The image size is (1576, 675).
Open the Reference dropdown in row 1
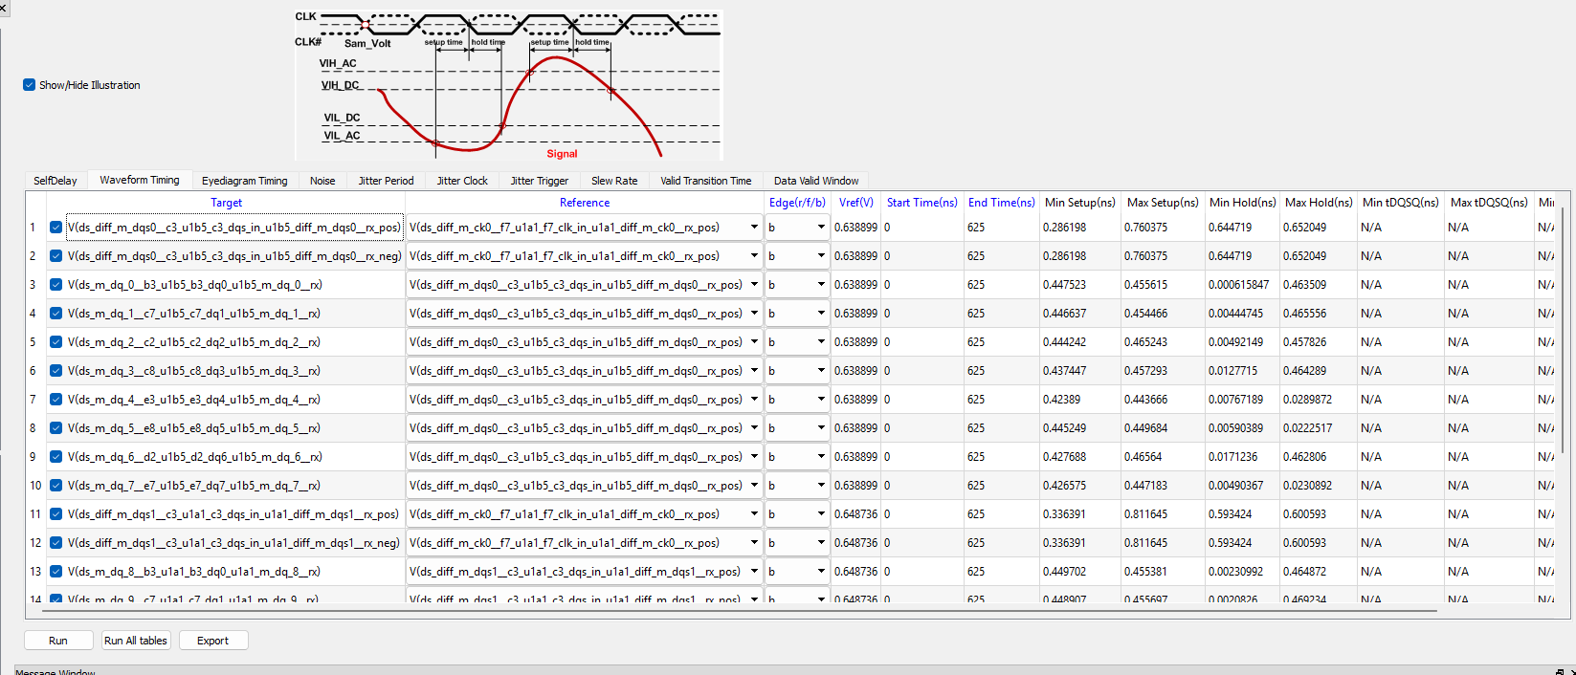pyautogui.click(x=754, y=228)
